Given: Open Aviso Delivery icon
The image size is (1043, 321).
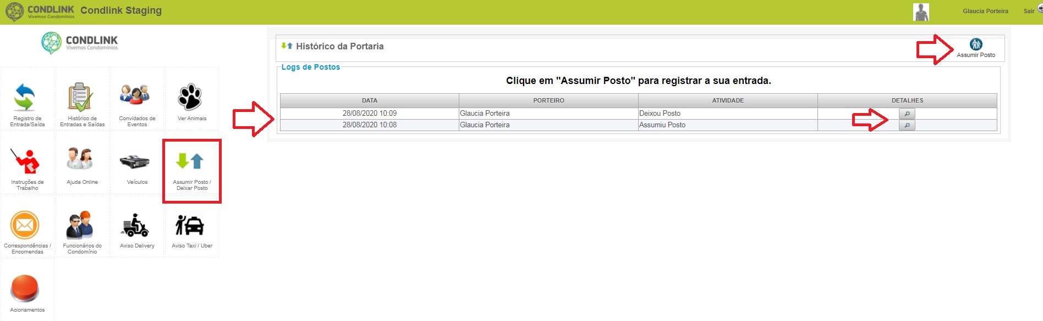Looking at the screenshot, I should (x=135, y=225).
